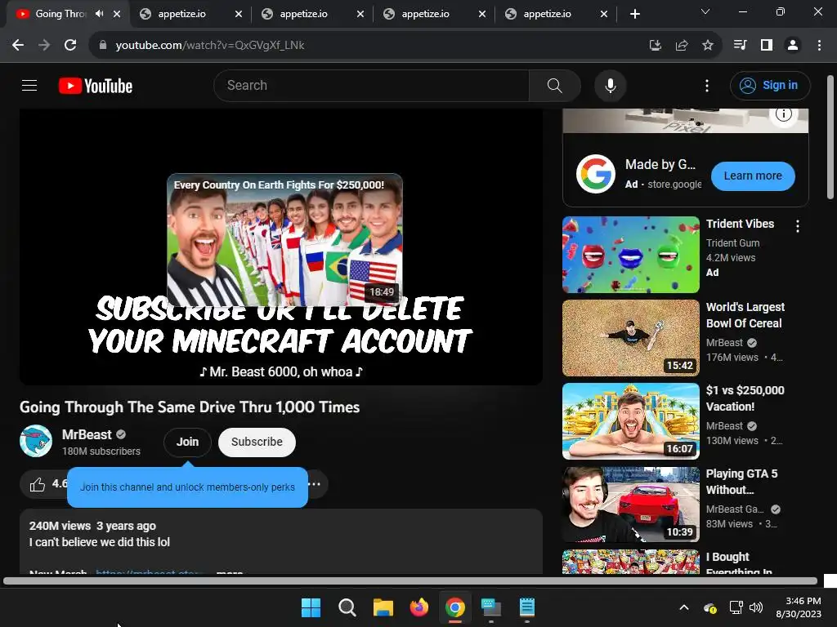Screen dimensions: 837x627
Task: Click the ad info icon
Action: click(x=784, y=114)
